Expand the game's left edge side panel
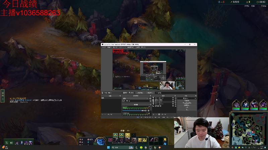The height and width of the screenshot is (150, 268). (3, 96)
